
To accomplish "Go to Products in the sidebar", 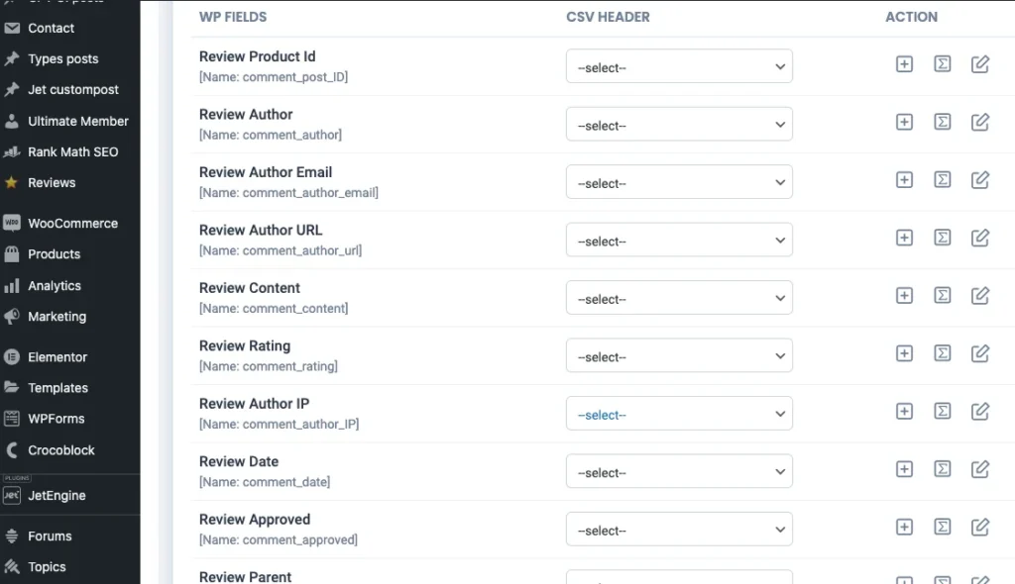I will (54, 254).
